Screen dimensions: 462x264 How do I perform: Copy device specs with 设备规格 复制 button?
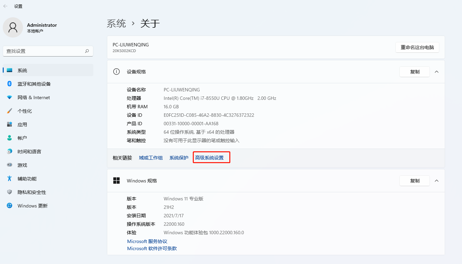coord(415,72)
